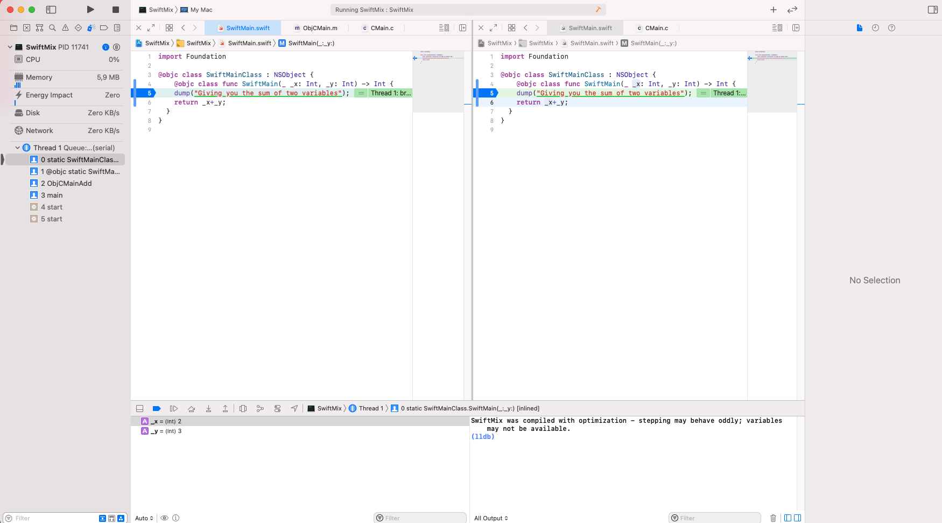Viewport: 942px width, 523px height.
Task: Hide the debug area
Action: coord(139,408)
